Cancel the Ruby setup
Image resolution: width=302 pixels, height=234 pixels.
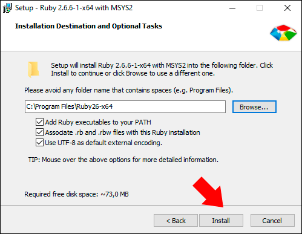272,221
